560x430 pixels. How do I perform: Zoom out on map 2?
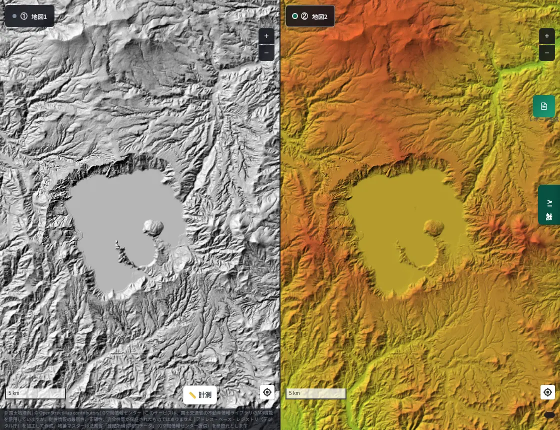pyautogui.click(x=547, y=53)
